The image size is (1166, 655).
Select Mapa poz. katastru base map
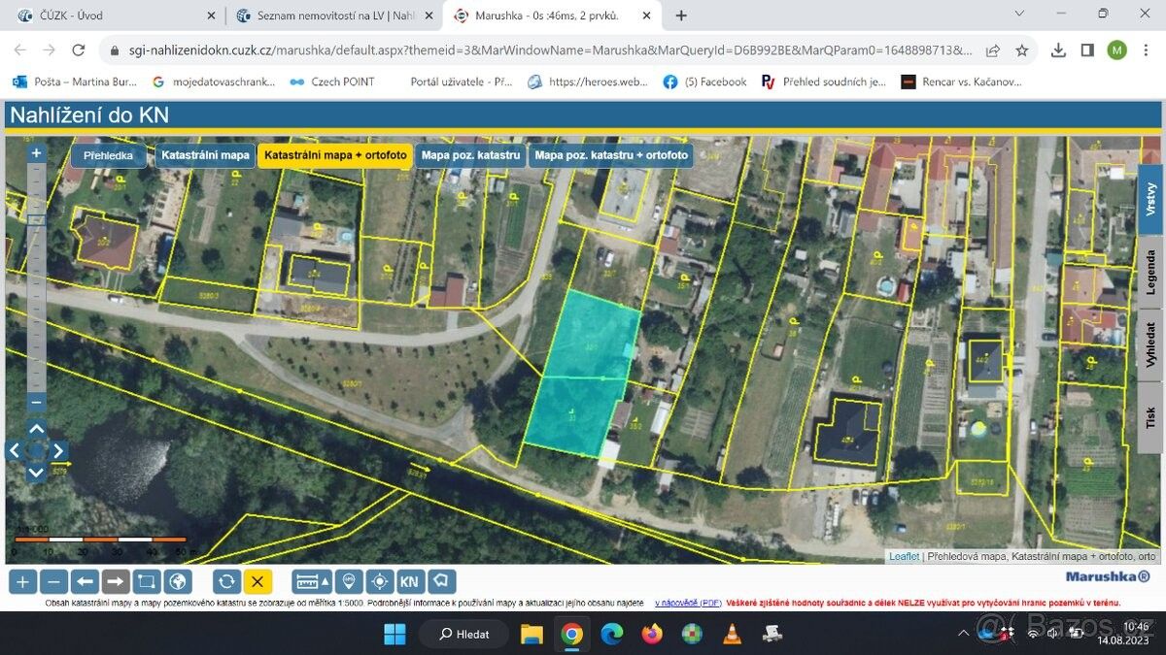470,155
